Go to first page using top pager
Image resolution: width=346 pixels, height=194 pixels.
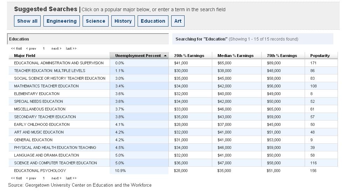[x=16, y=49]
